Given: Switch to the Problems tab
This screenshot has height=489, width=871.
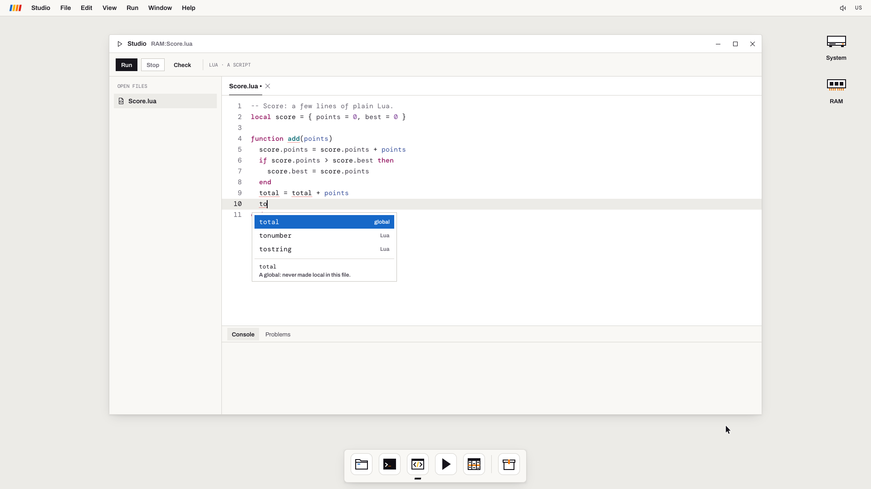Looking at the screenshot, I should pyautogui.click(x=278, y=335).
